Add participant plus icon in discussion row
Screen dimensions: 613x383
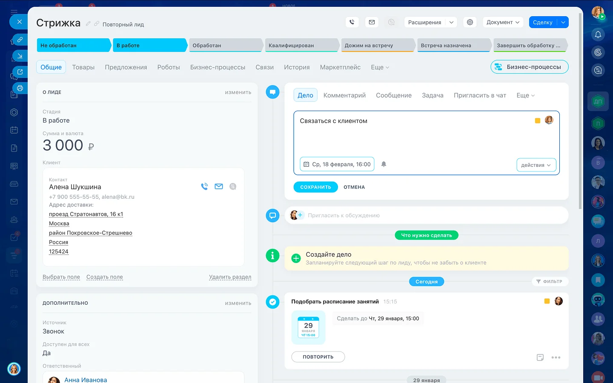coord(300,215)
